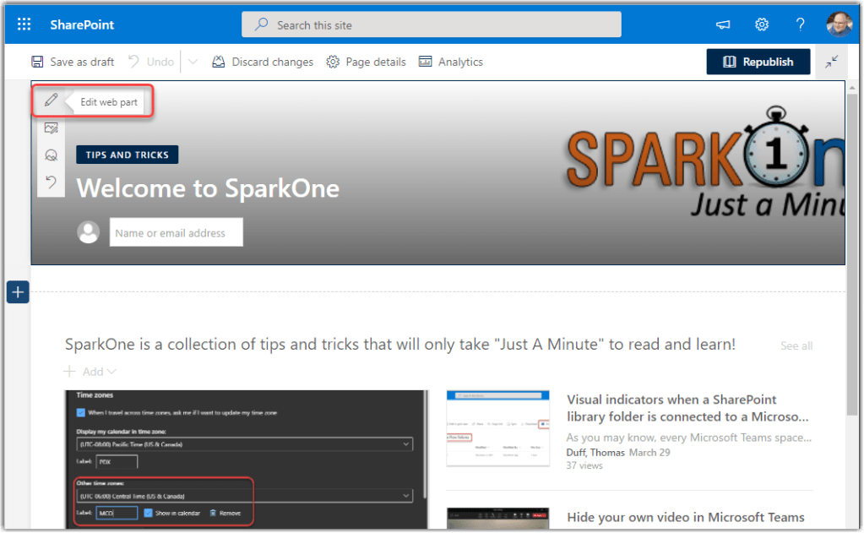Open the SharePoint app launcher waffle
The height and width of the screenshot is (533, 864).
click(24, 24)
